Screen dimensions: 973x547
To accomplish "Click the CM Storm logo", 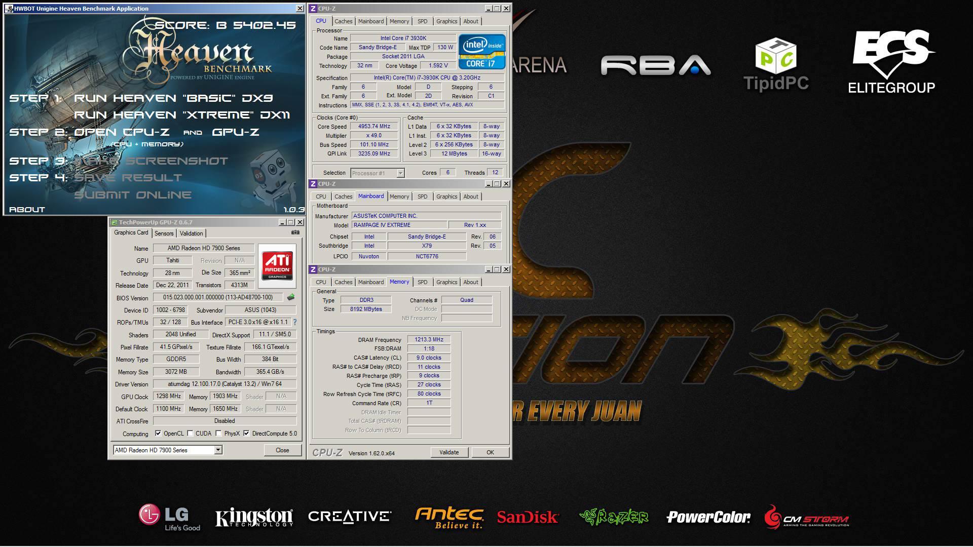I will tap(806, 518).
